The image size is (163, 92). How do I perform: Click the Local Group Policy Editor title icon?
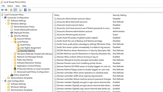tap(2, 2)
